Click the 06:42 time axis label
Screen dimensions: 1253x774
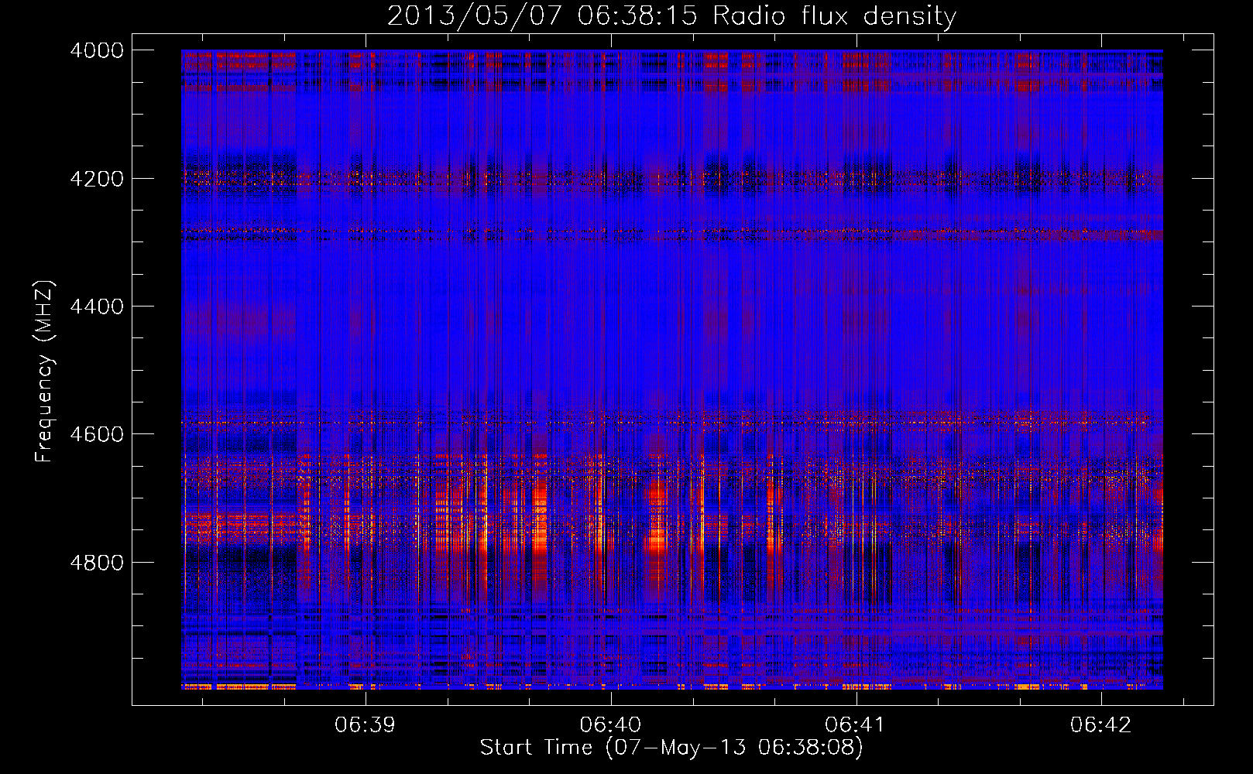[1101, 724]
